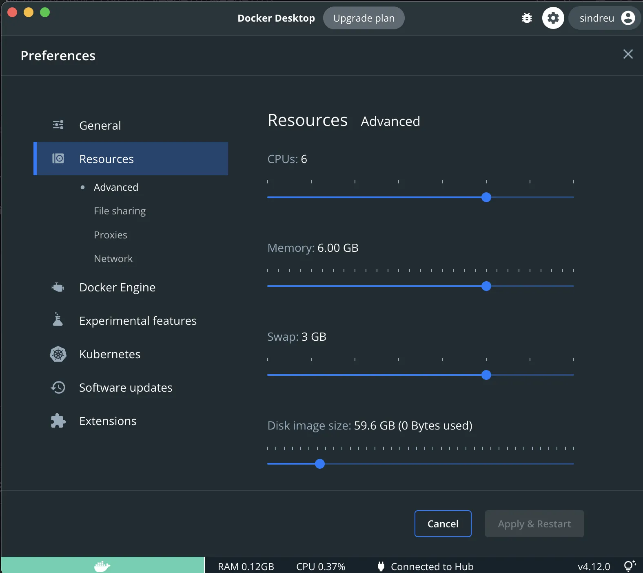Click the Docker whale status icon
Image resolution: width=643 pixels, height=573 pixels.
102,566
